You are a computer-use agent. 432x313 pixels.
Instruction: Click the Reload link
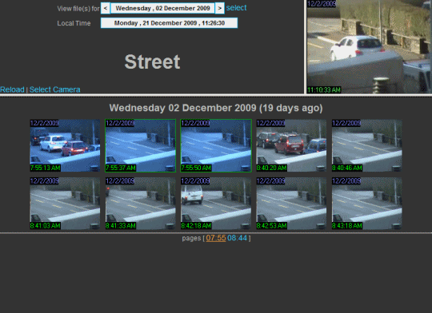click(12, 89)
